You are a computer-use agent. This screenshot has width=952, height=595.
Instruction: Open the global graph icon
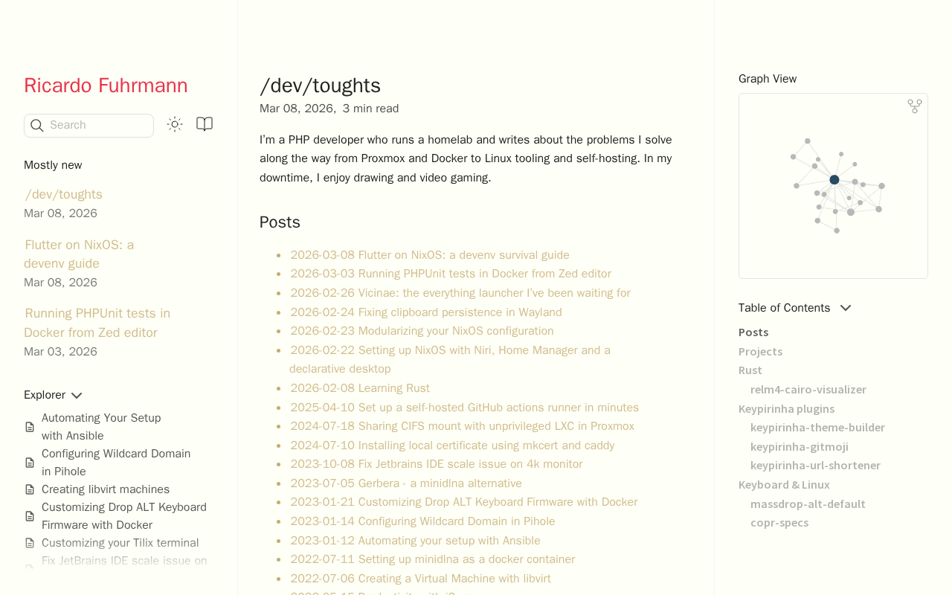coord(915,106)
